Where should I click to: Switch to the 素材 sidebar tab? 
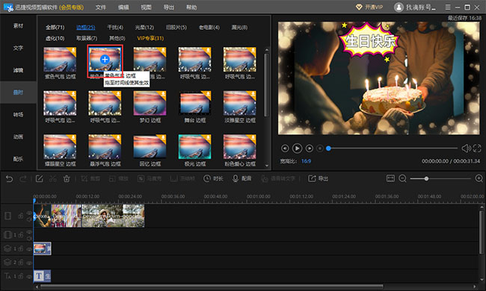tap(18, 25)
